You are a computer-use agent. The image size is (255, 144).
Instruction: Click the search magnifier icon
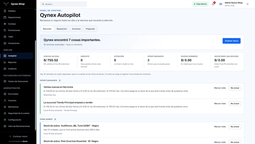(x=43, y=4)
